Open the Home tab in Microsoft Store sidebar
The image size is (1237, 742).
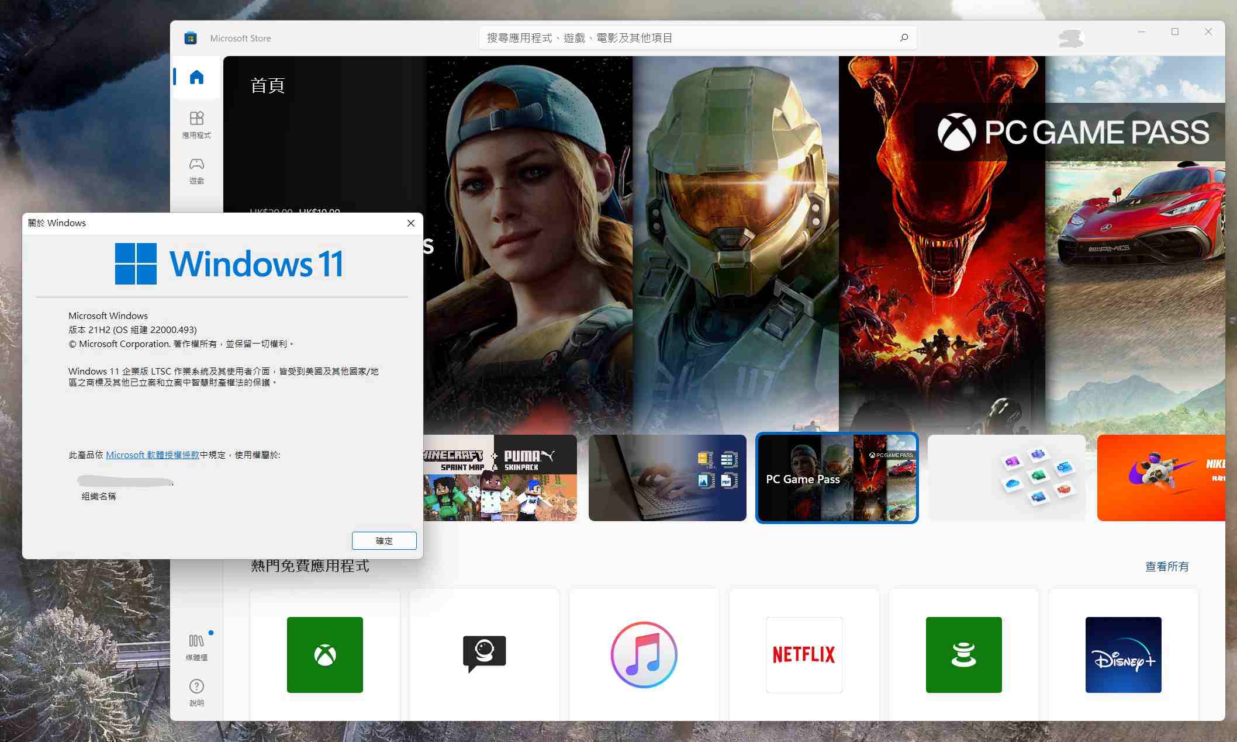pos(196,77)
